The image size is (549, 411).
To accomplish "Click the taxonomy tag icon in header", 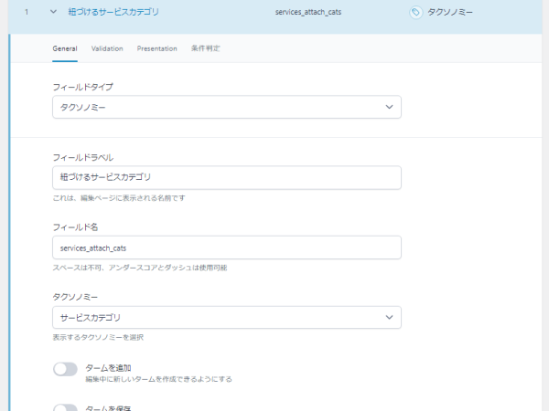I will [x=416, y=13].
